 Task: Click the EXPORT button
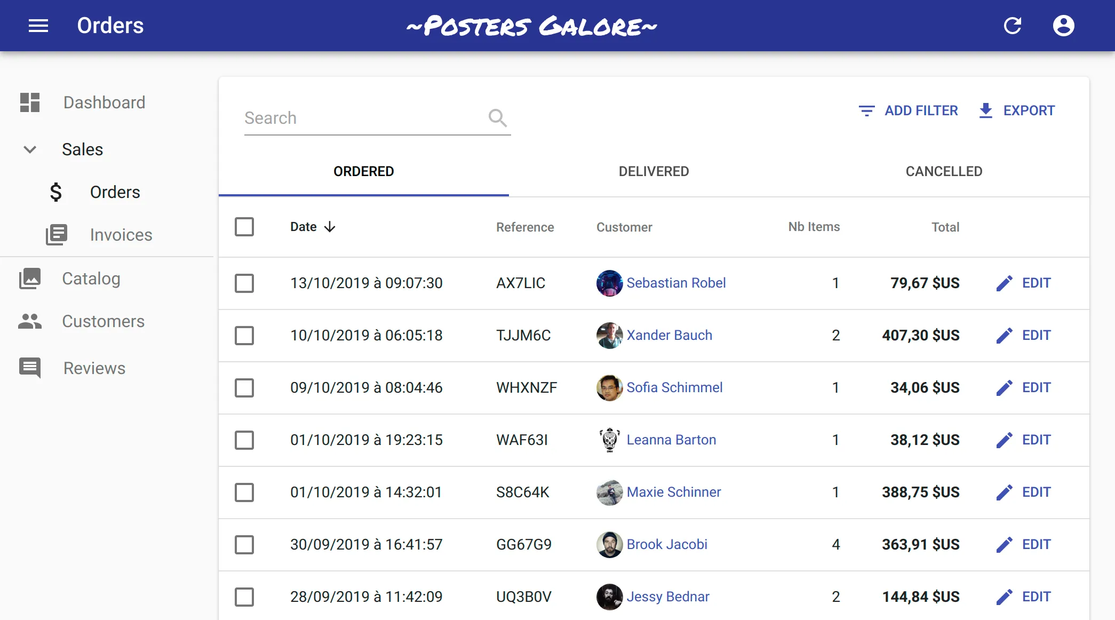tap(1017, 110)
